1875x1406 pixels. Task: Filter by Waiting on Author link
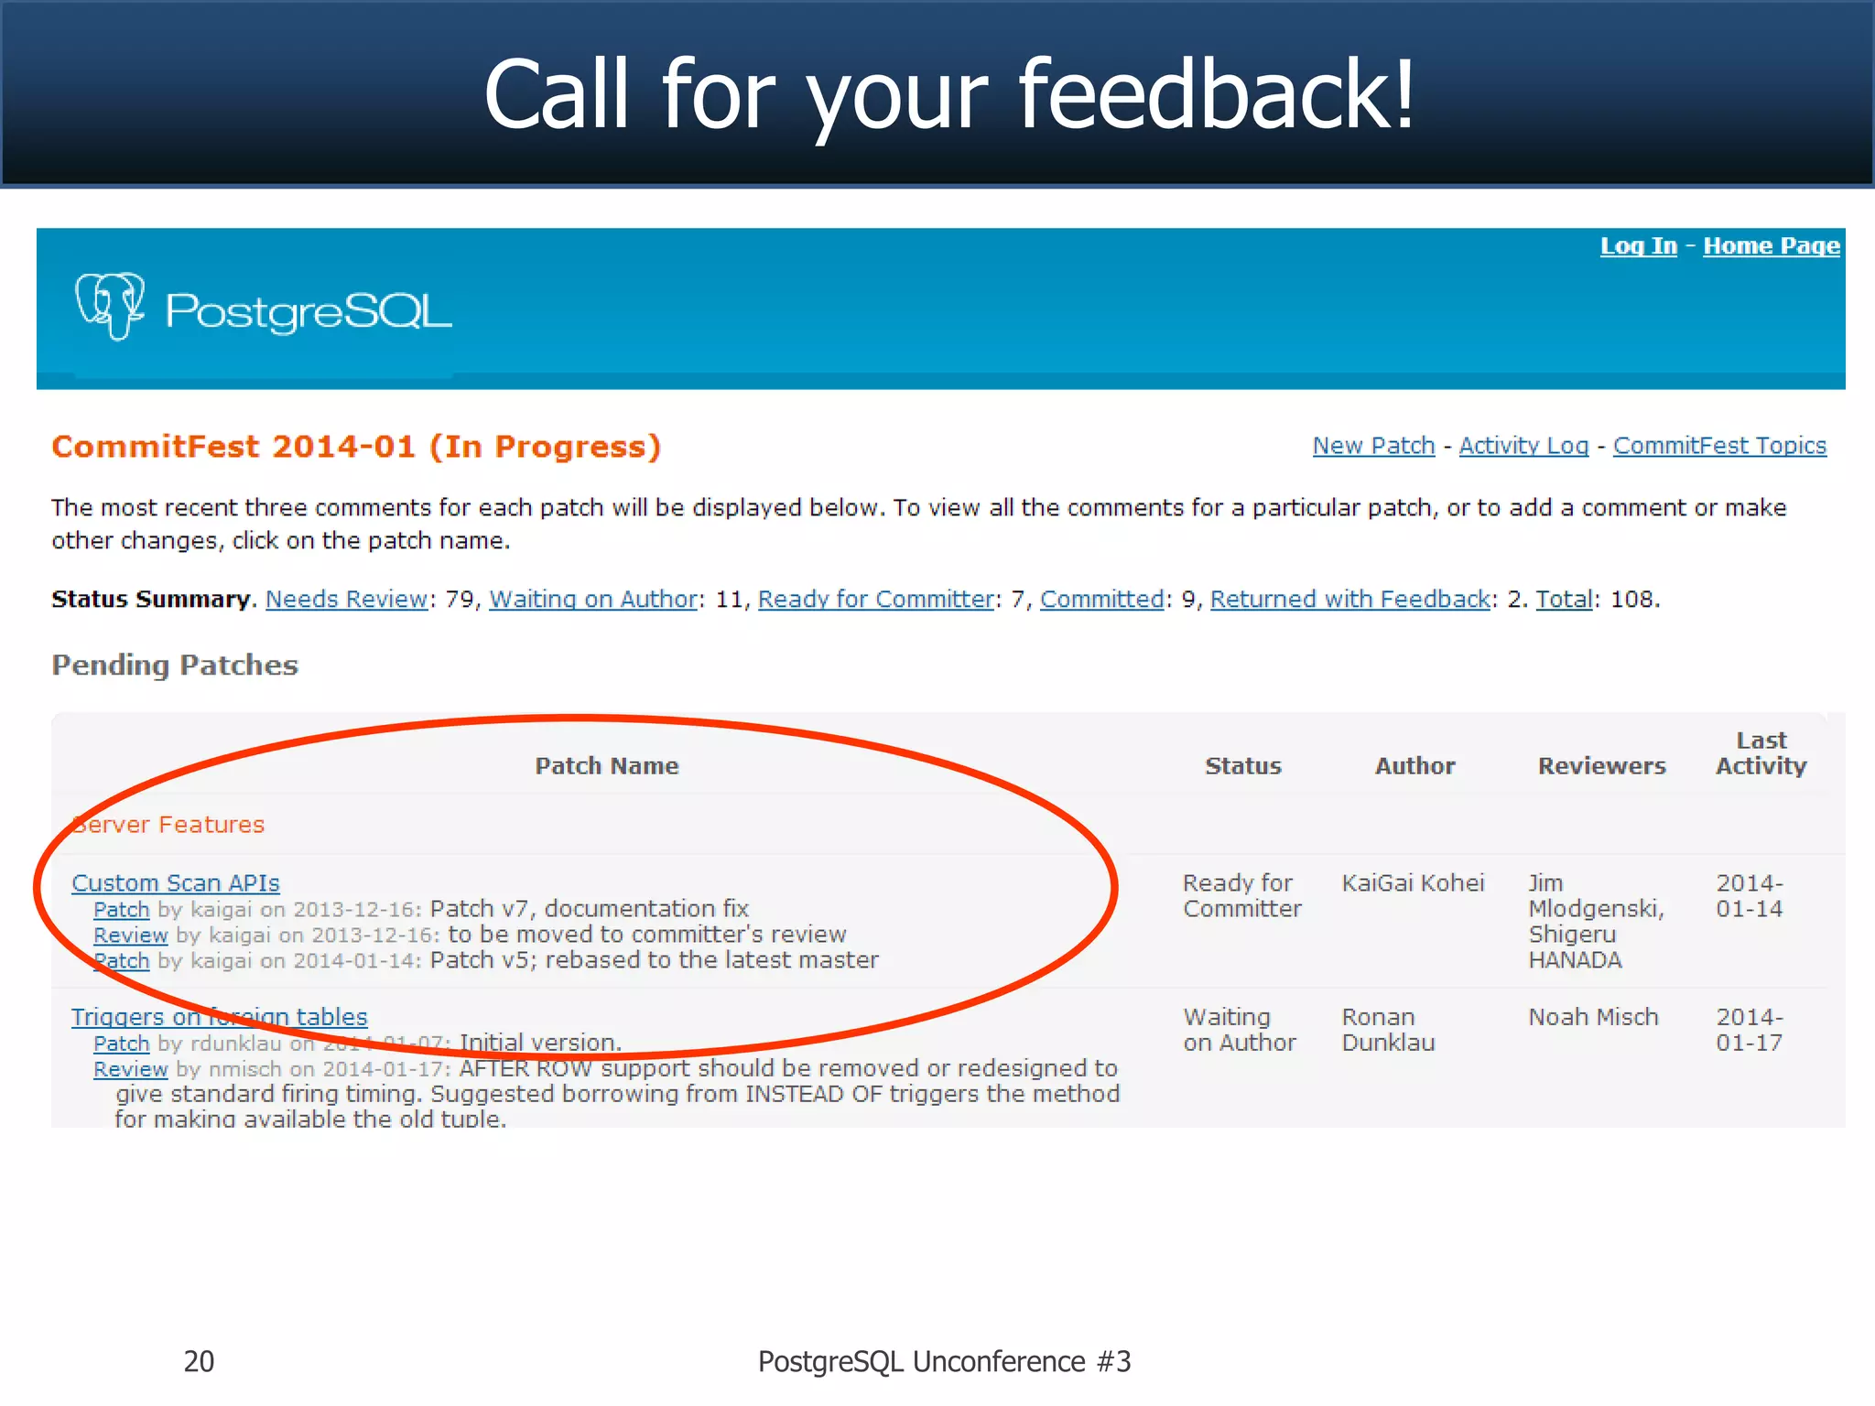[x=593, y=600]
